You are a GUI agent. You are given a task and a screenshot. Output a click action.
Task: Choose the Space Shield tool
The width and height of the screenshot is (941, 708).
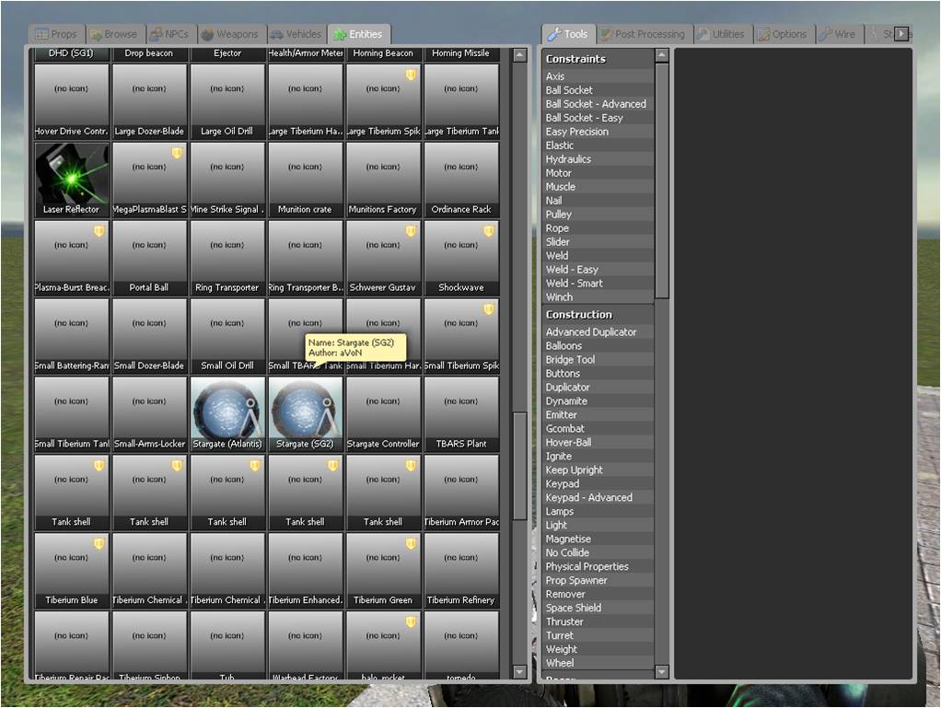point(598,608)
